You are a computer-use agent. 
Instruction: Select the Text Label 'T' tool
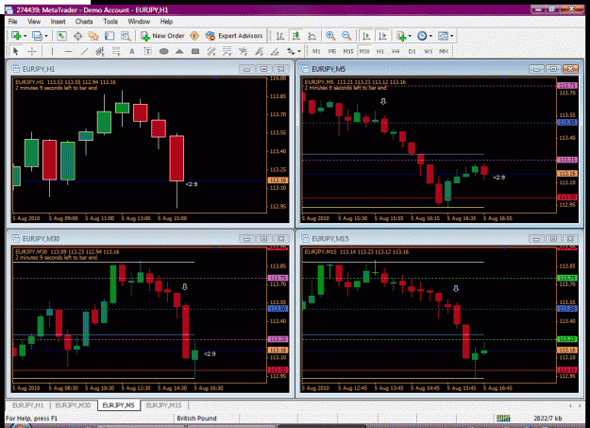[147, 51]
